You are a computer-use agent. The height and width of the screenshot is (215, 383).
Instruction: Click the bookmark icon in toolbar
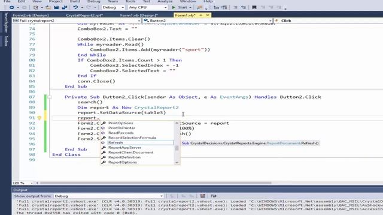click(x=254, y=7)
